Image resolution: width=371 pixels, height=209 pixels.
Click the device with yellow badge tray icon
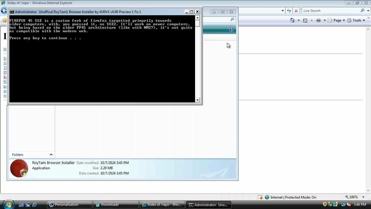[335, 204]
